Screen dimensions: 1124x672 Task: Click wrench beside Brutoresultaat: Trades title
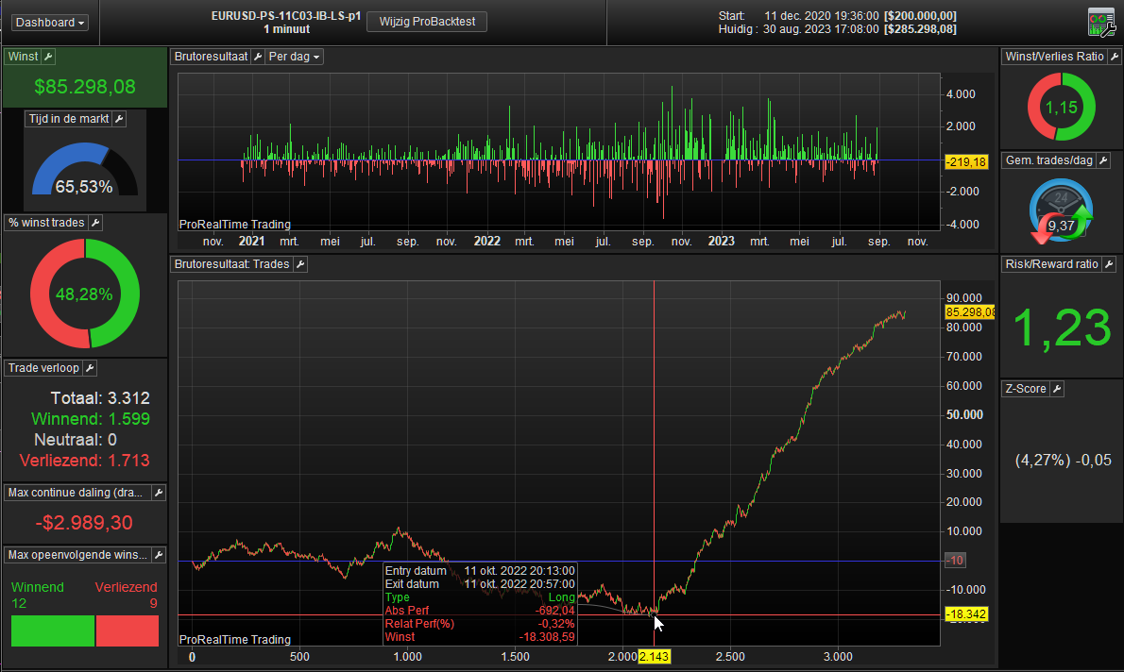pyautogui.click(x=300, y=264)
